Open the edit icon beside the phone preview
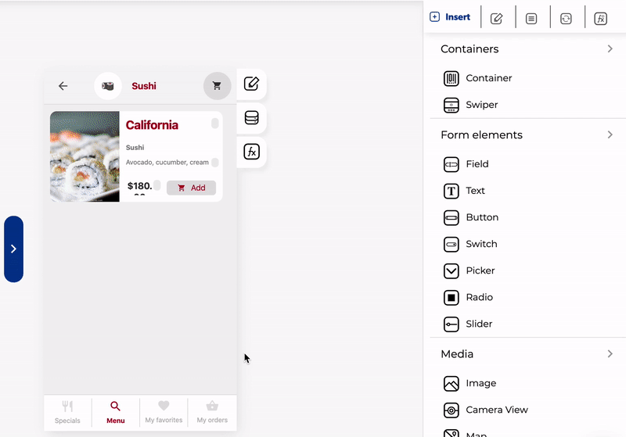This screenshot has height=437, width=626. (x=251, y=84)
